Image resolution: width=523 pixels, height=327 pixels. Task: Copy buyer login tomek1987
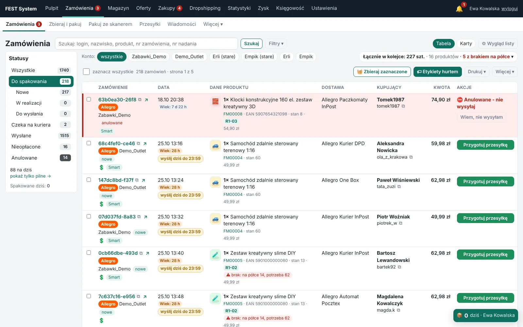[x=403, y=106]
